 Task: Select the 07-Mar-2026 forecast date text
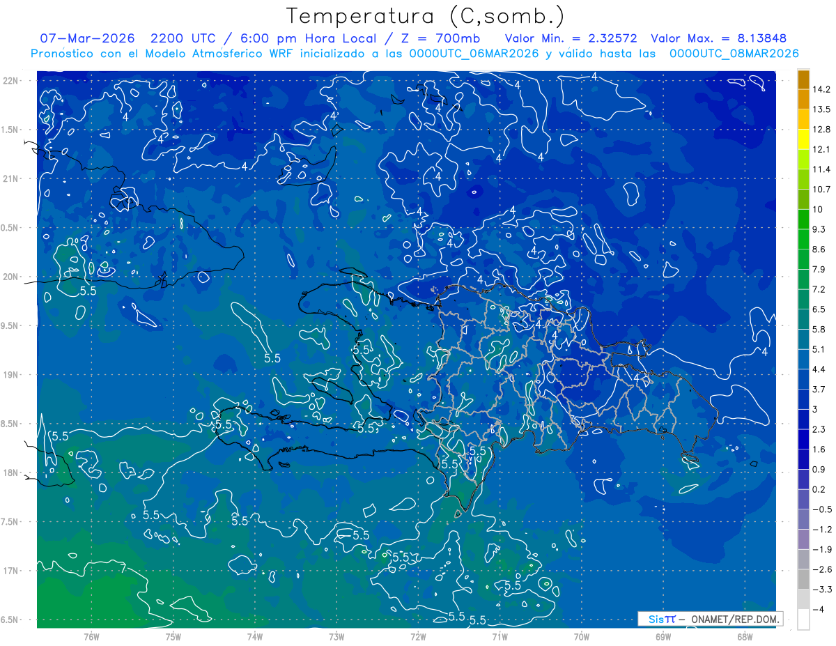pyautogui.click(x=83, y=38)
